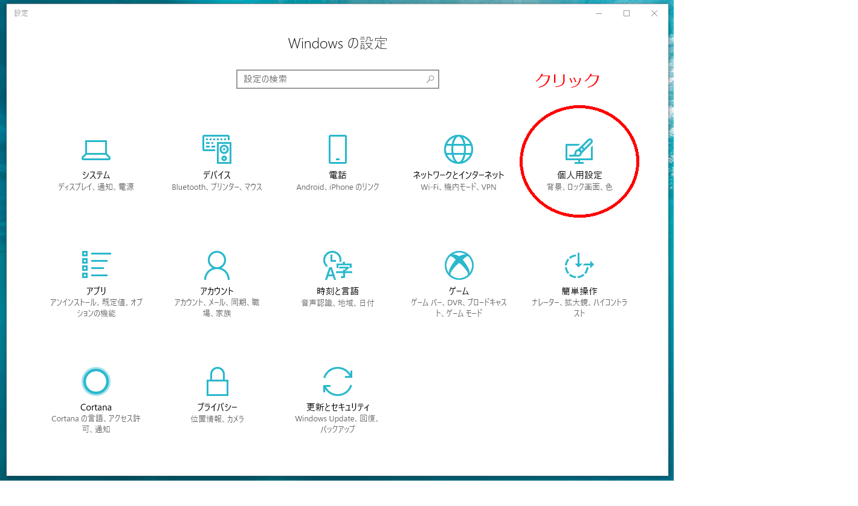
Task: Click the アプリ label
Action: click(x=96, y=291)
